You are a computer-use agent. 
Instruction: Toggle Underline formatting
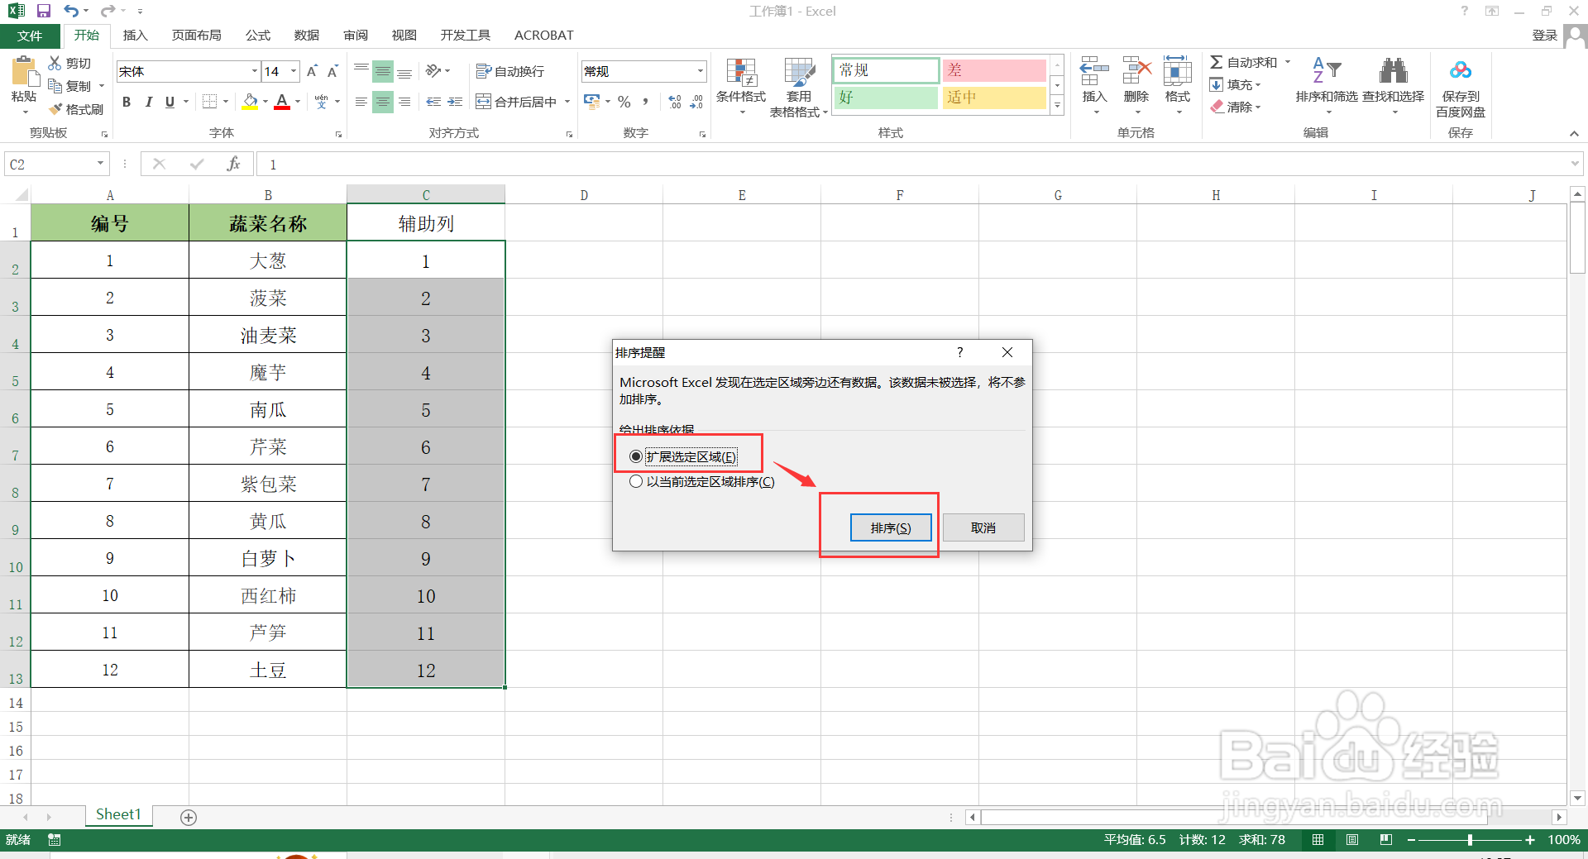(170, 102)
